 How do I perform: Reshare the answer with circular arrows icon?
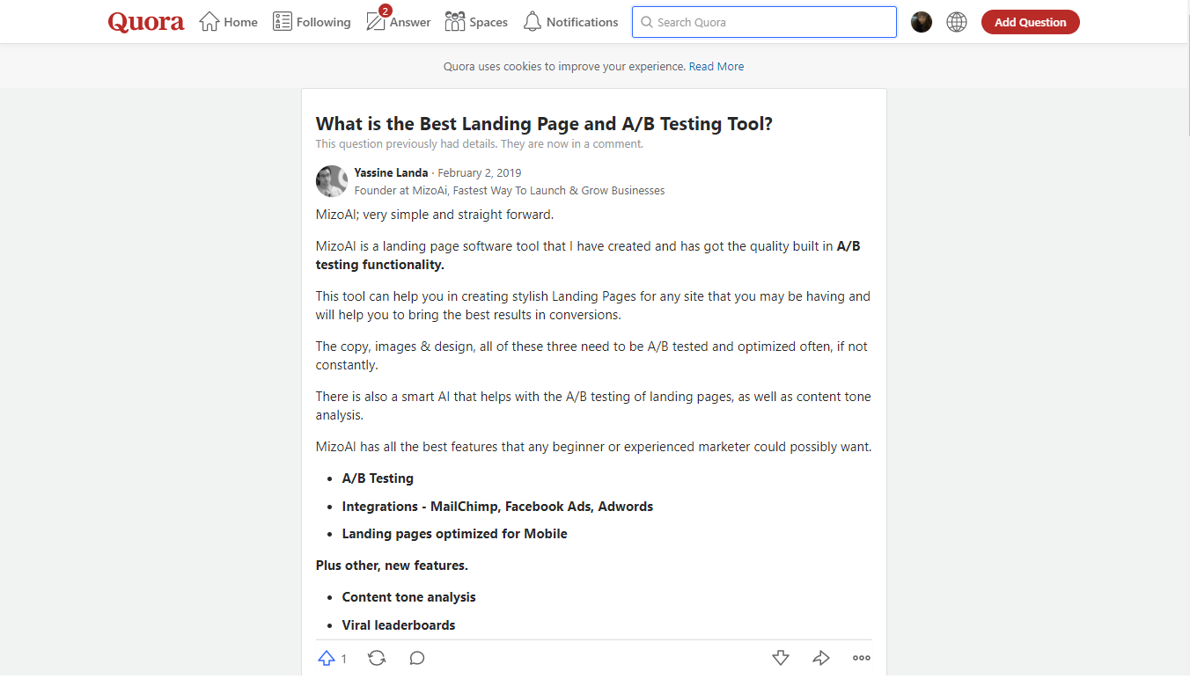click(377, 658)
